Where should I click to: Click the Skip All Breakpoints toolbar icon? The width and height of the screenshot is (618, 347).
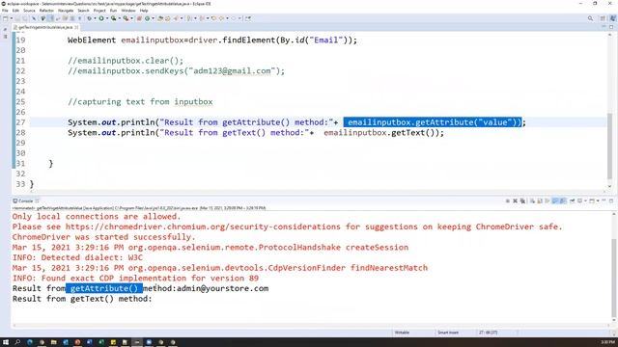click(34, 18)
